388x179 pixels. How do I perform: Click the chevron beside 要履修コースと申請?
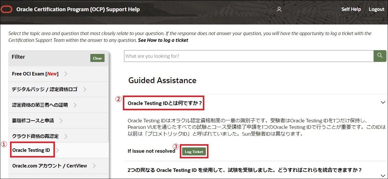[61, 121]
